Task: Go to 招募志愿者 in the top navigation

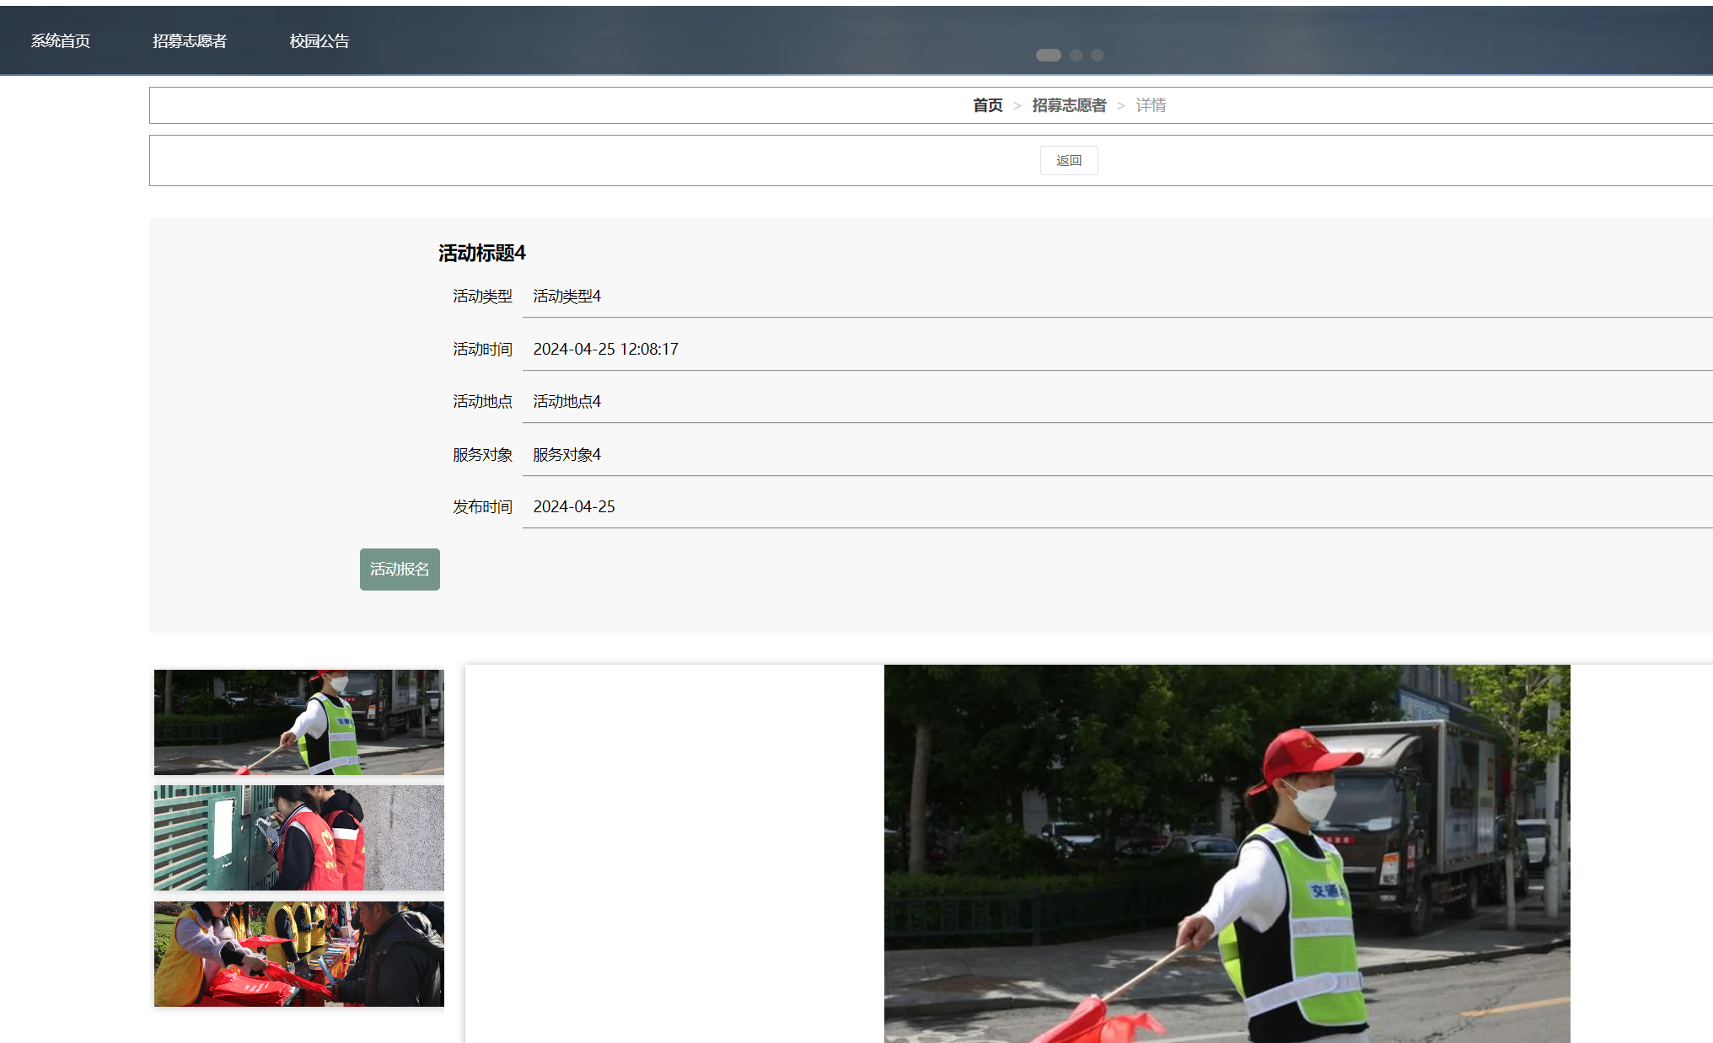Action: point(190,41)
